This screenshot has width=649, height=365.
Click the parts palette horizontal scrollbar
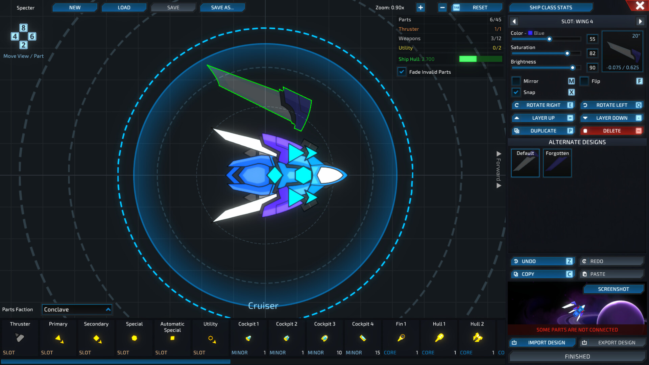click(x=115, y=362)
